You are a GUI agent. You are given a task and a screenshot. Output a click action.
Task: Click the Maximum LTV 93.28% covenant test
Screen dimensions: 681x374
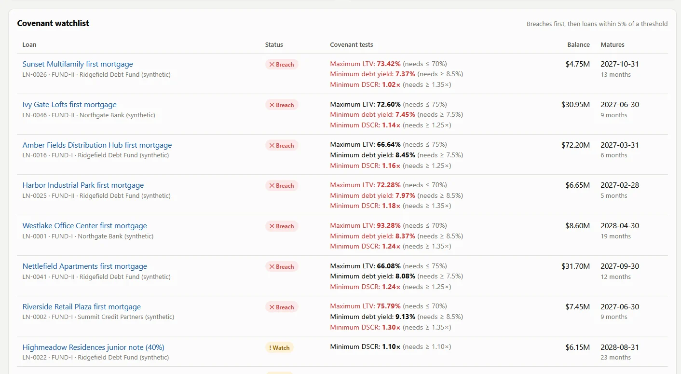point(388,226)
